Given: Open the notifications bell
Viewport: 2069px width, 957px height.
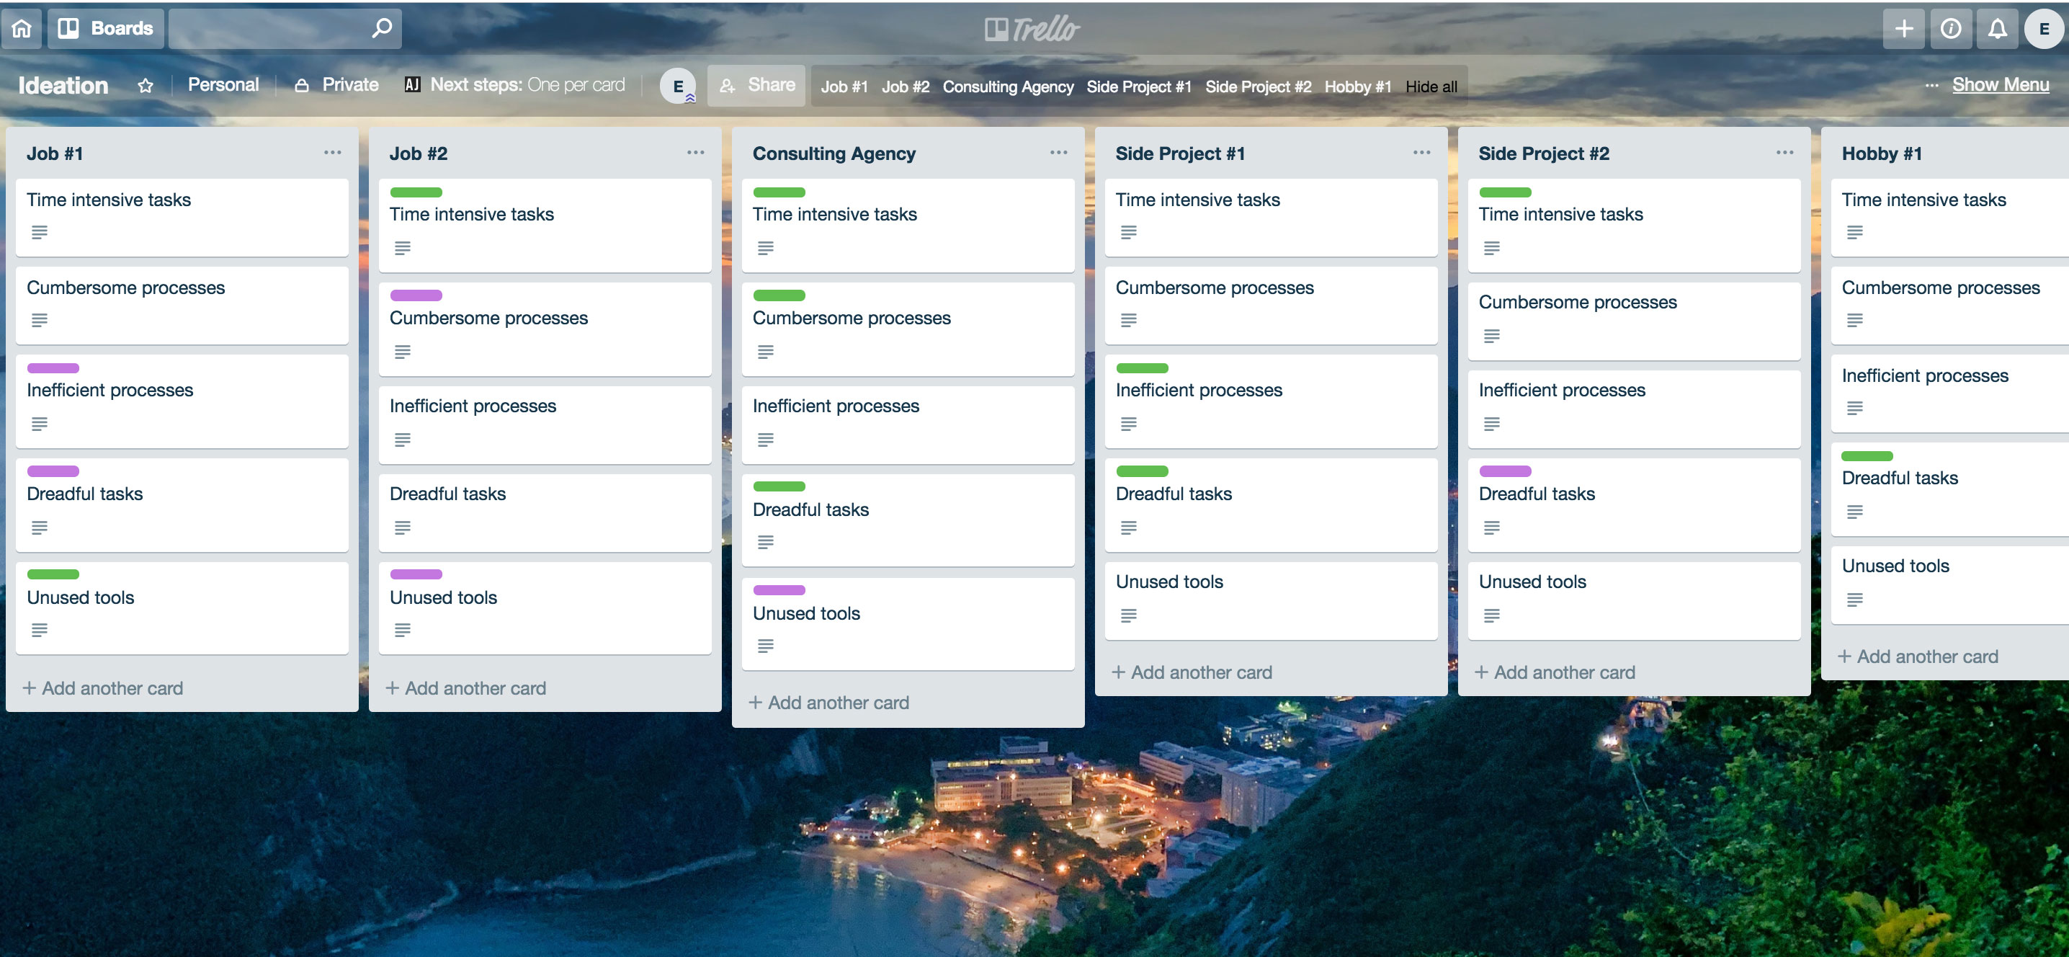Looking at the screenshot, I should [x=1998, y=29].
